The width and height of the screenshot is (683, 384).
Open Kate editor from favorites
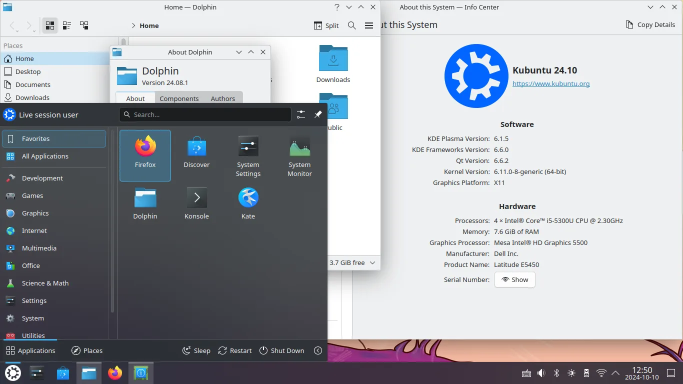[248, 203]
